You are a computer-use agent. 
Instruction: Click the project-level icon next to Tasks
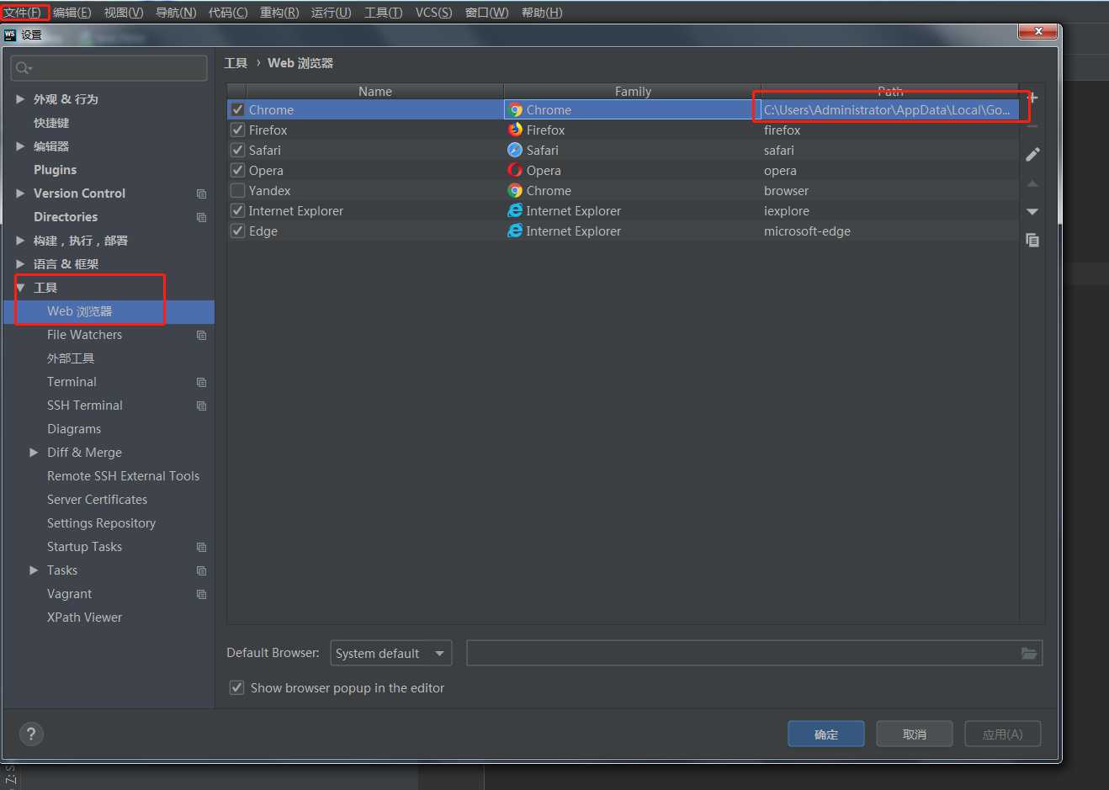[201, 570]
